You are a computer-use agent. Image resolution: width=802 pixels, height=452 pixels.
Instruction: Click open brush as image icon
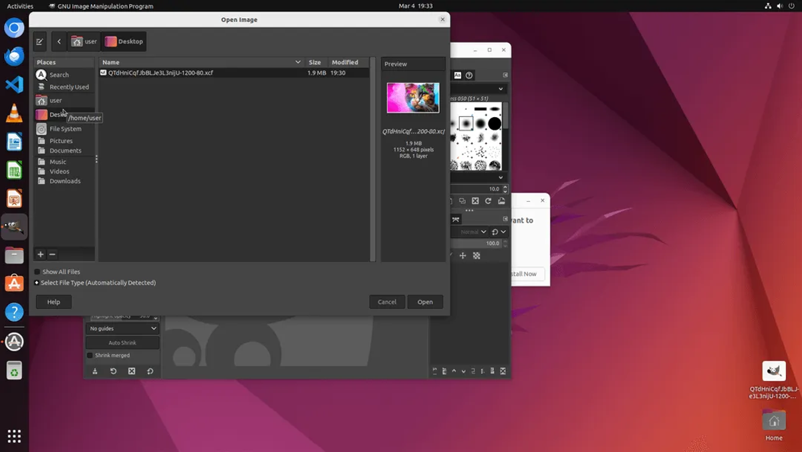[x=501, y=201]
